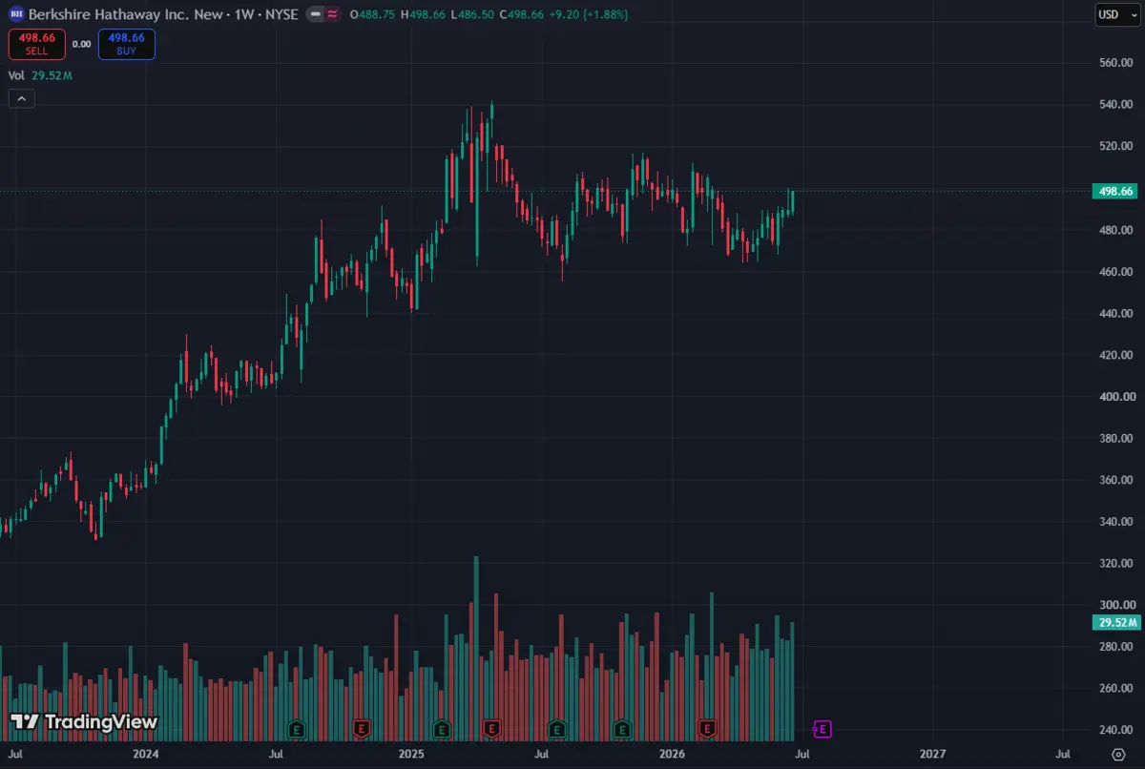Click the 29.52M volume axis label
The image size is (1145, 769).
(x=1114, y=623)
